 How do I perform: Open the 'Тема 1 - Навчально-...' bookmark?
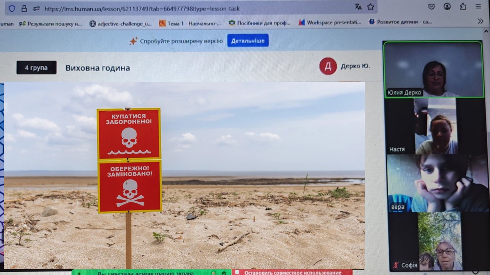(190, 23)
